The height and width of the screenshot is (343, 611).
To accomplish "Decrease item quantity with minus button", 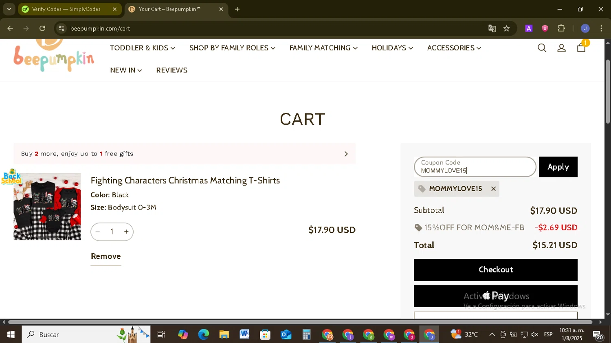I will pos(98,232).
